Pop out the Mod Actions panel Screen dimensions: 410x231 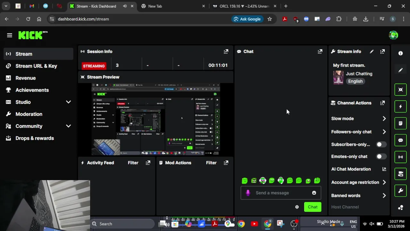pyautogui.click(x=226, y=163)
